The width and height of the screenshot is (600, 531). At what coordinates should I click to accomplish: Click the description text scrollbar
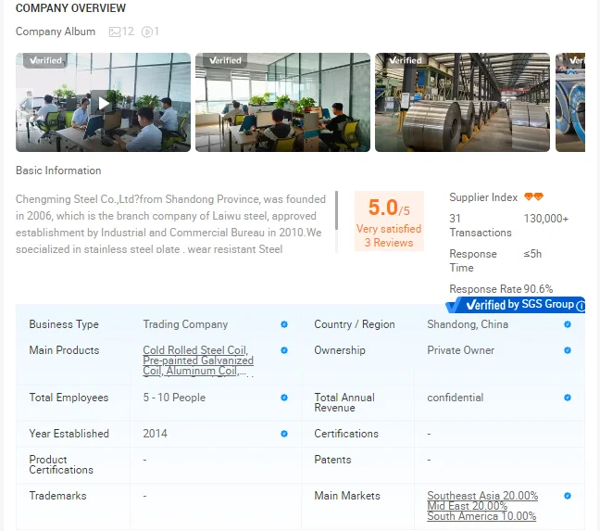(x=336, y=210)
